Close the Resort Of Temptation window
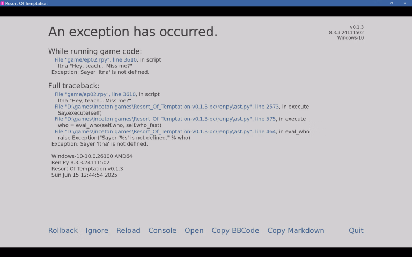 (404, 3)
